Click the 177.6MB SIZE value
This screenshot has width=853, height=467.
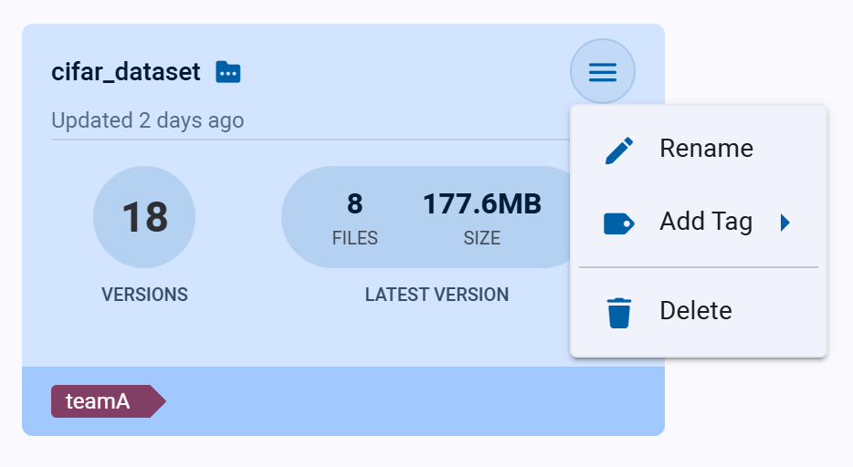pyautogui.click(x=481, y=204)
